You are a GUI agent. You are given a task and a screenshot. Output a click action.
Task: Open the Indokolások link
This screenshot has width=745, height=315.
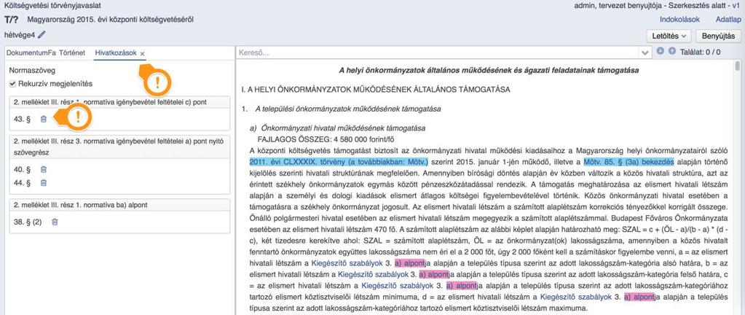[679, 20]
